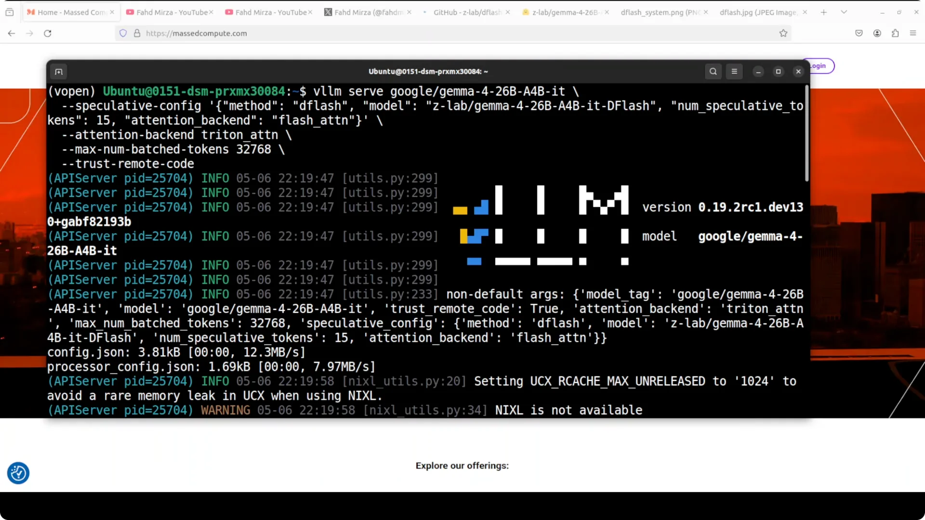The height and width of the screenshot is (520, 925).
Task: Expand the list all tabs dropdown
Action: [x=844, y=12]
